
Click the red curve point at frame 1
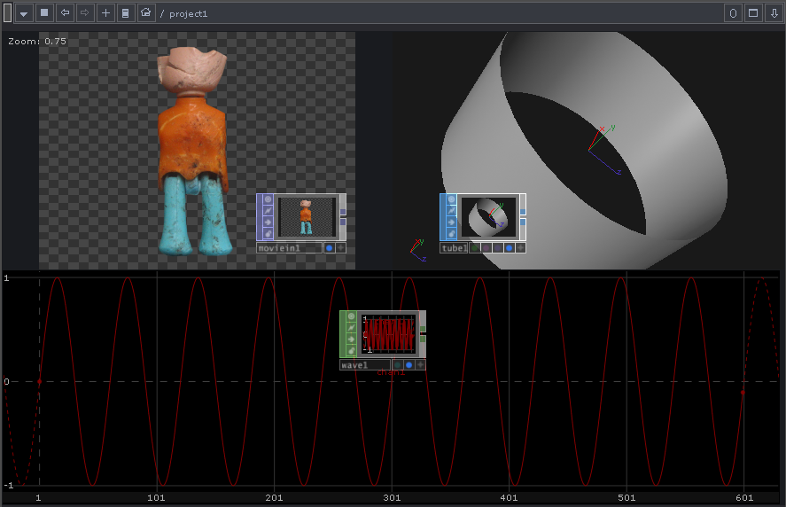tap(40, 382)
